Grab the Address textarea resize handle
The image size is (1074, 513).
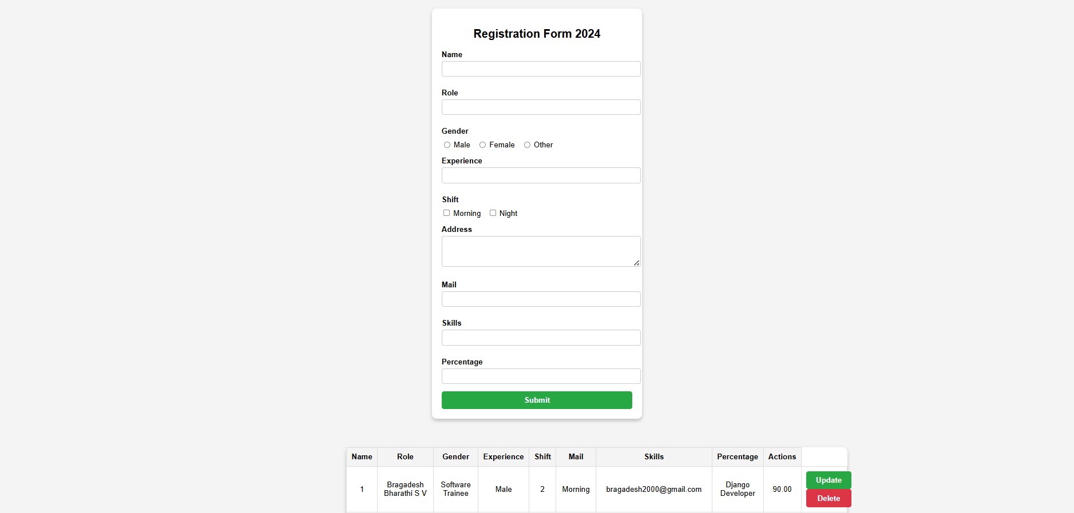tap(636, 263)
